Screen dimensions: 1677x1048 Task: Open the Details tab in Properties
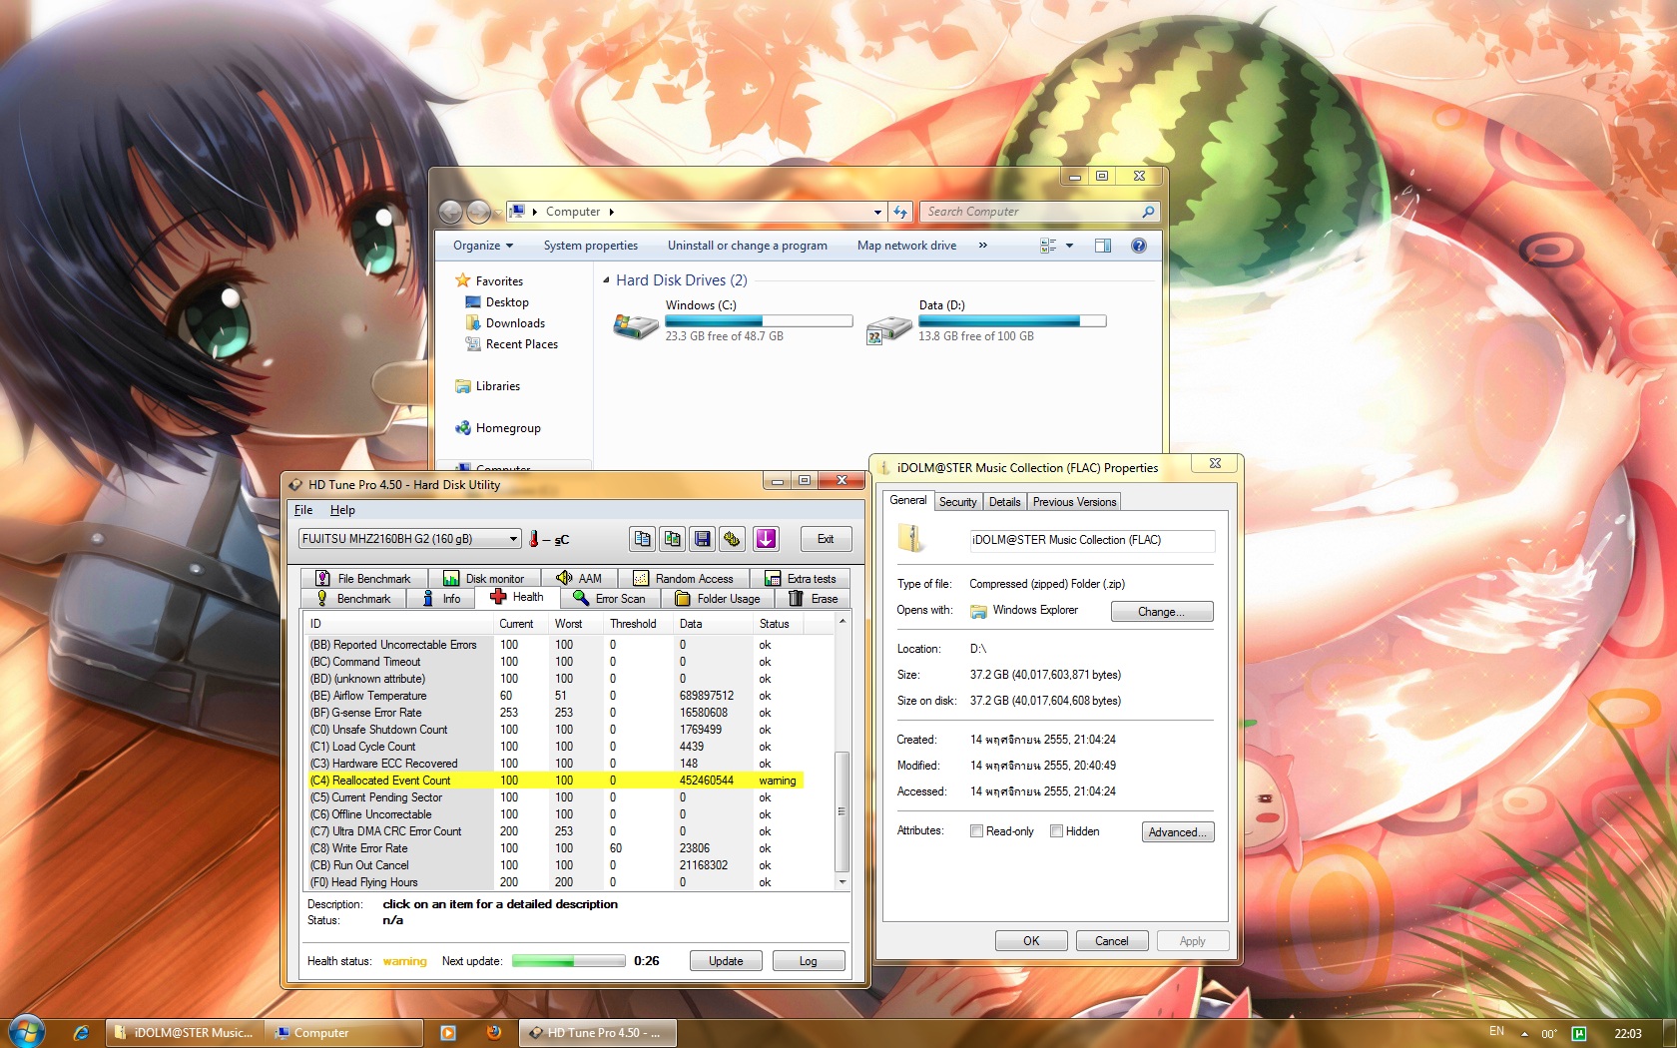click(x=1004, y=502)
